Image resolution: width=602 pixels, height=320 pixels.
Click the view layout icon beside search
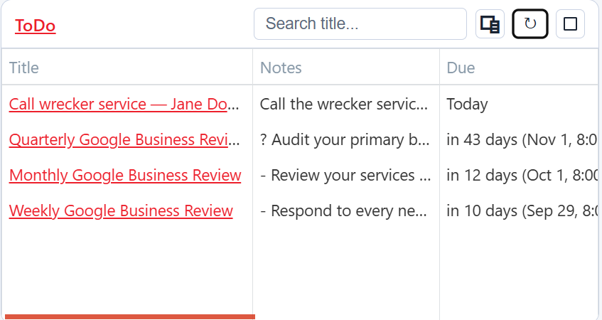(x=490, y=23)
